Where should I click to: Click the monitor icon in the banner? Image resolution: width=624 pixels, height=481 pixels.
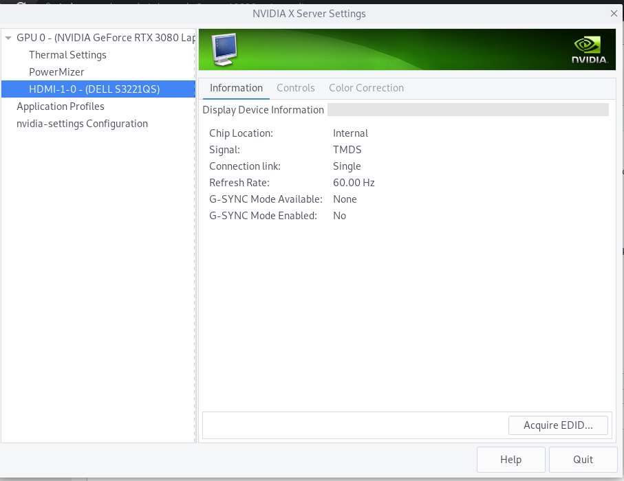pos(224,49)
